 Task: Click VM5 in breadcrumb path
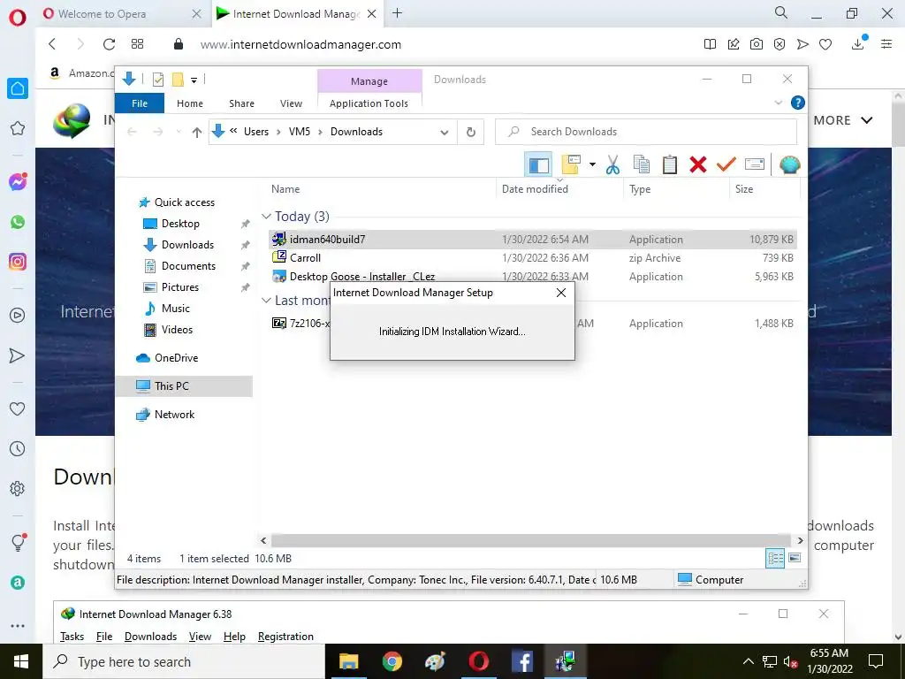(300, 132)
